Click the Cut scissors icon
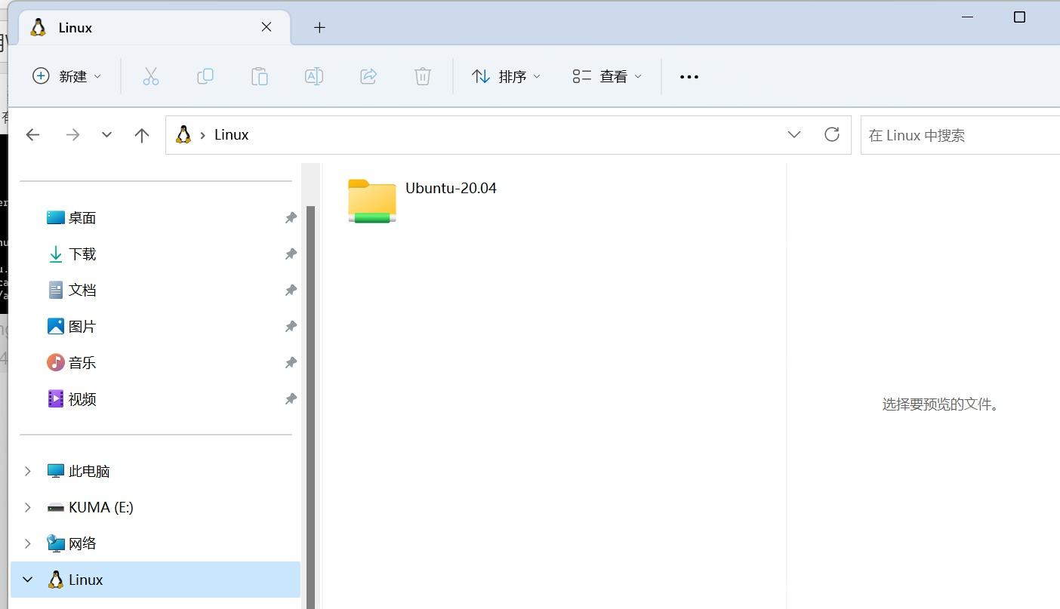 pyautogui.click(x=151, y=76)
